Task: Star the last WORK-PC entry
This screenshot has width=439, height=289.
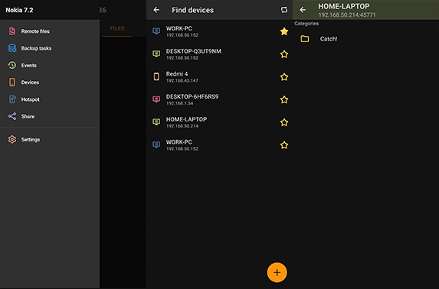Action: [284, 145]
